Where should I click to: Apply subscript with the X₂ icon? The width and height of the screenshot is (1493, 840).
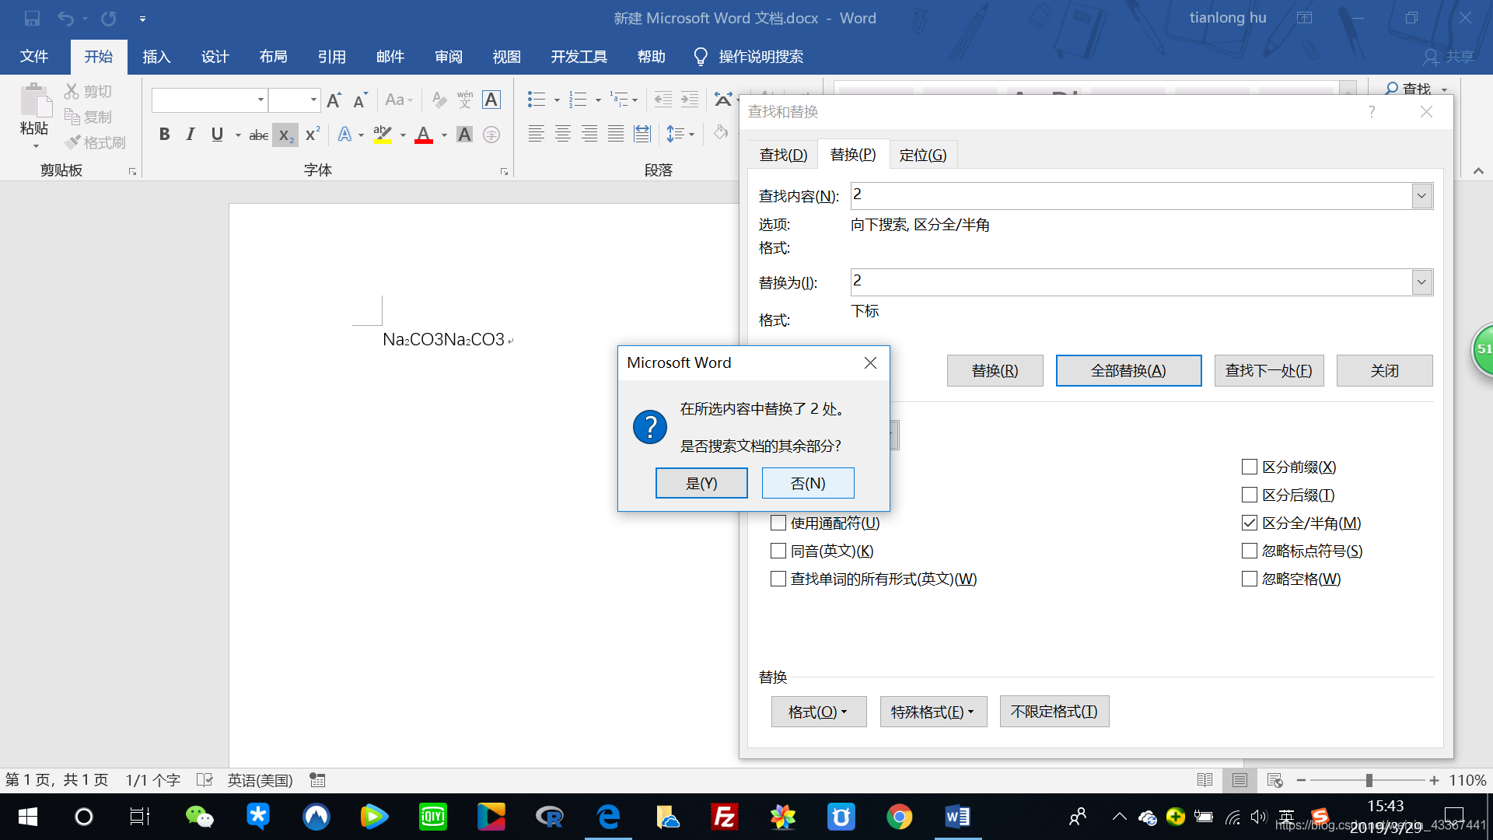(x=285, y=135)
